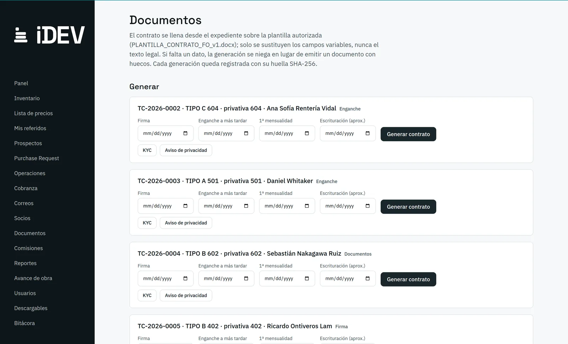Click the iDEV logo in the sidebar
The width and height of the screenshot is (568, 344).
[49, 35]
